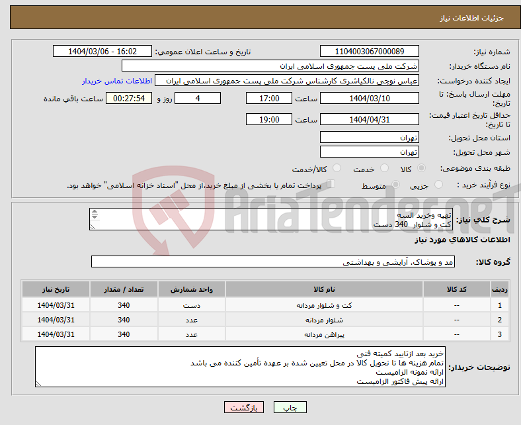Click the اطلاعات کالاهای مورد نیاز heading
521x425 pixels.
pos(462,240)
